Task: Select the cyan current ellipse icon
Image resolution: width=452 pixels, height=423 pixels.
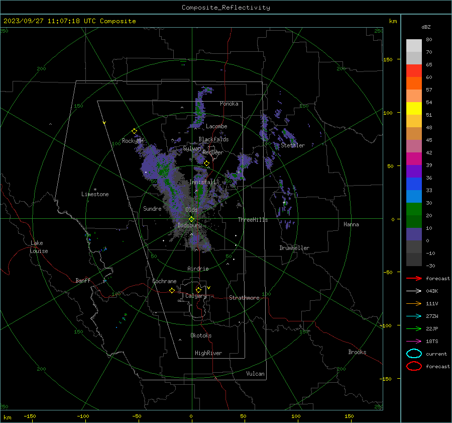Action: coord(414,354)
